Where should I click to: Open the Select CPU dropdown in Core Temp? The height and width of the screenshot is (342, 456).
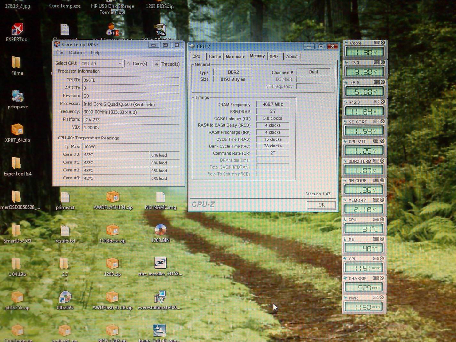point(101,63)
